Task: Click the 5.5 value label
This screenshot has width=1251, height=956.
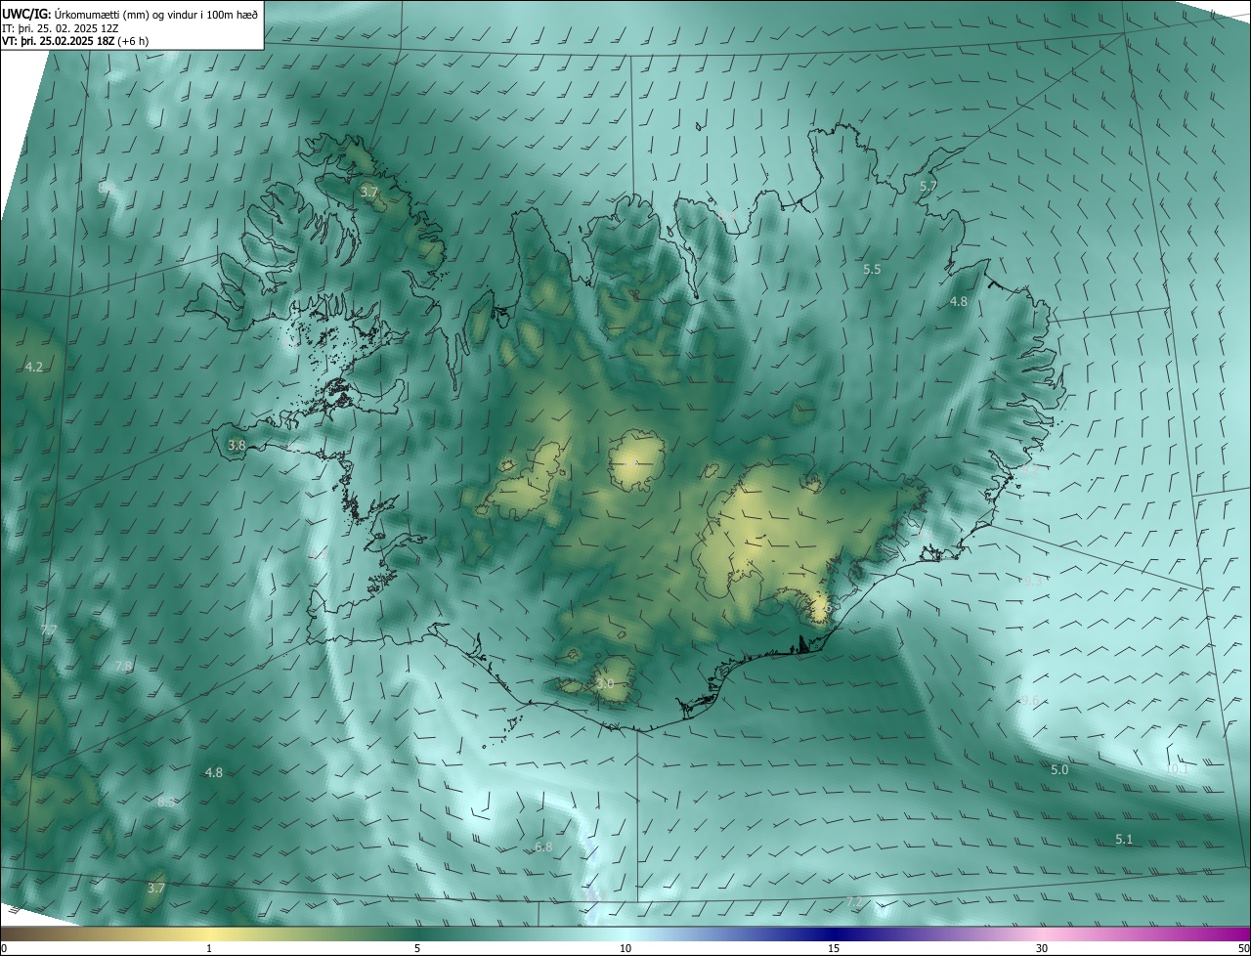Action: pyautogui.click(x=872, y=269)
